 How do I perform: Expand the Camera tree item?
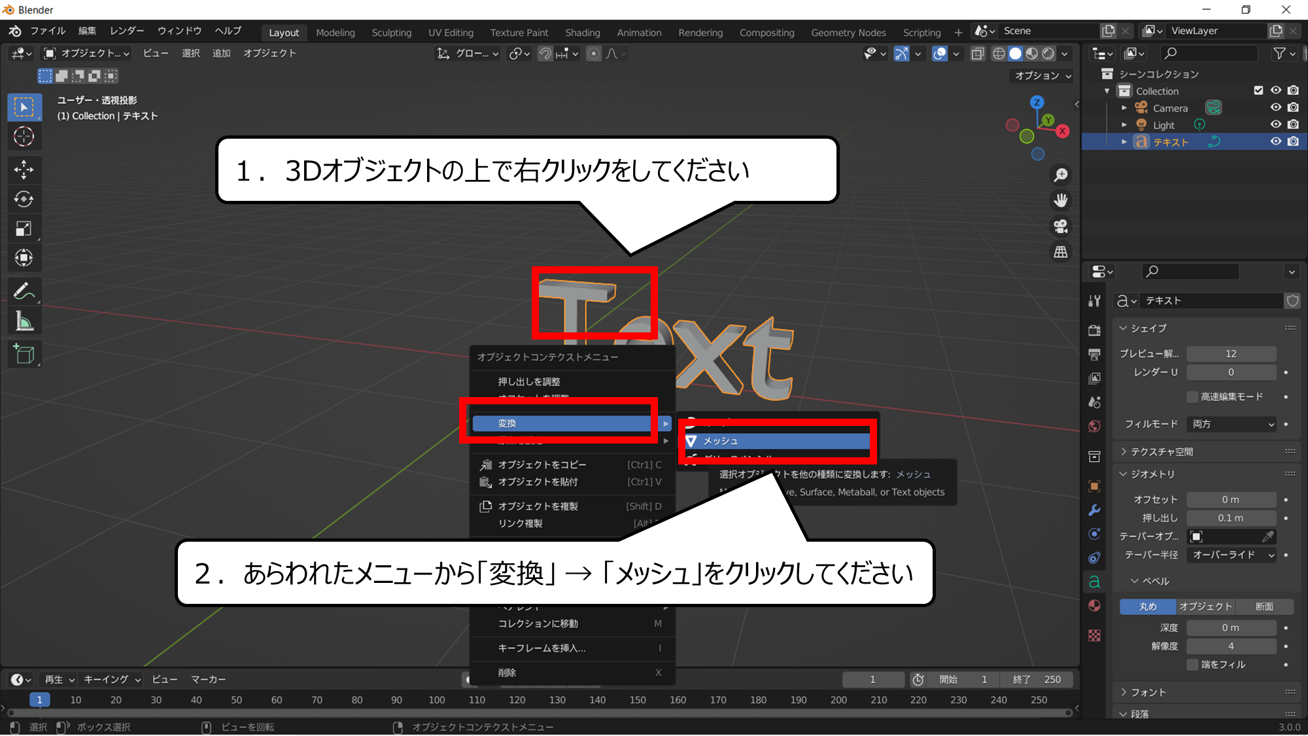1124,108
